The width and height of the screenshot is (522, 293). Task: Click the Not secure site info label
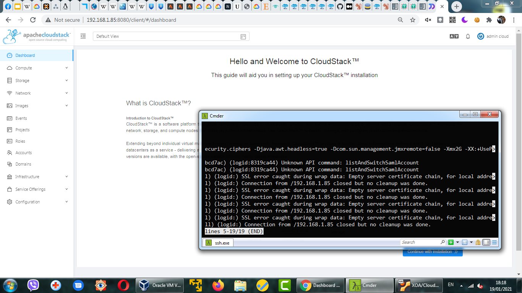point(63,20)
